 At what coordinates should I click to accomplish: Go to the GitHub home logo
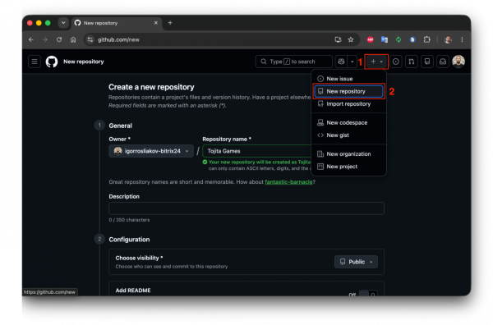[52, 62]
